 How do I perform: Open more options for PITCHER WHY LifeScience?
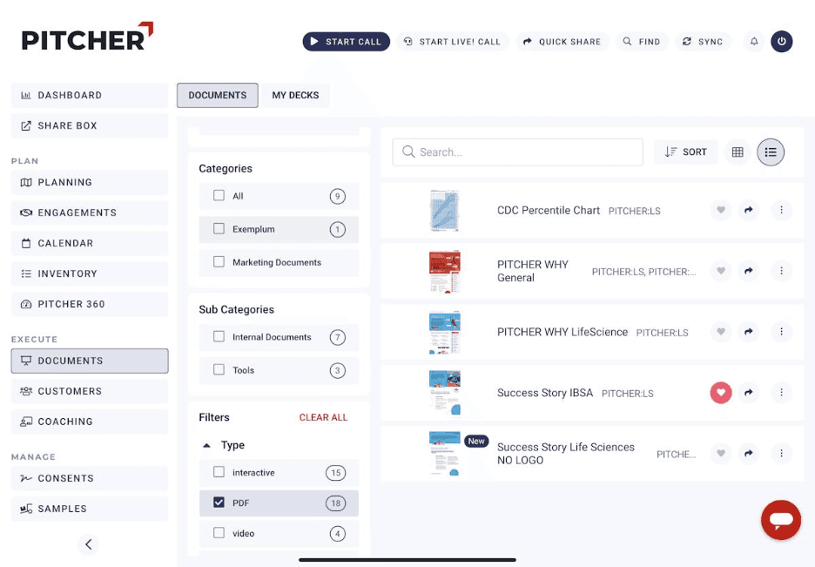pyautogui.click(x=781, y=332)
